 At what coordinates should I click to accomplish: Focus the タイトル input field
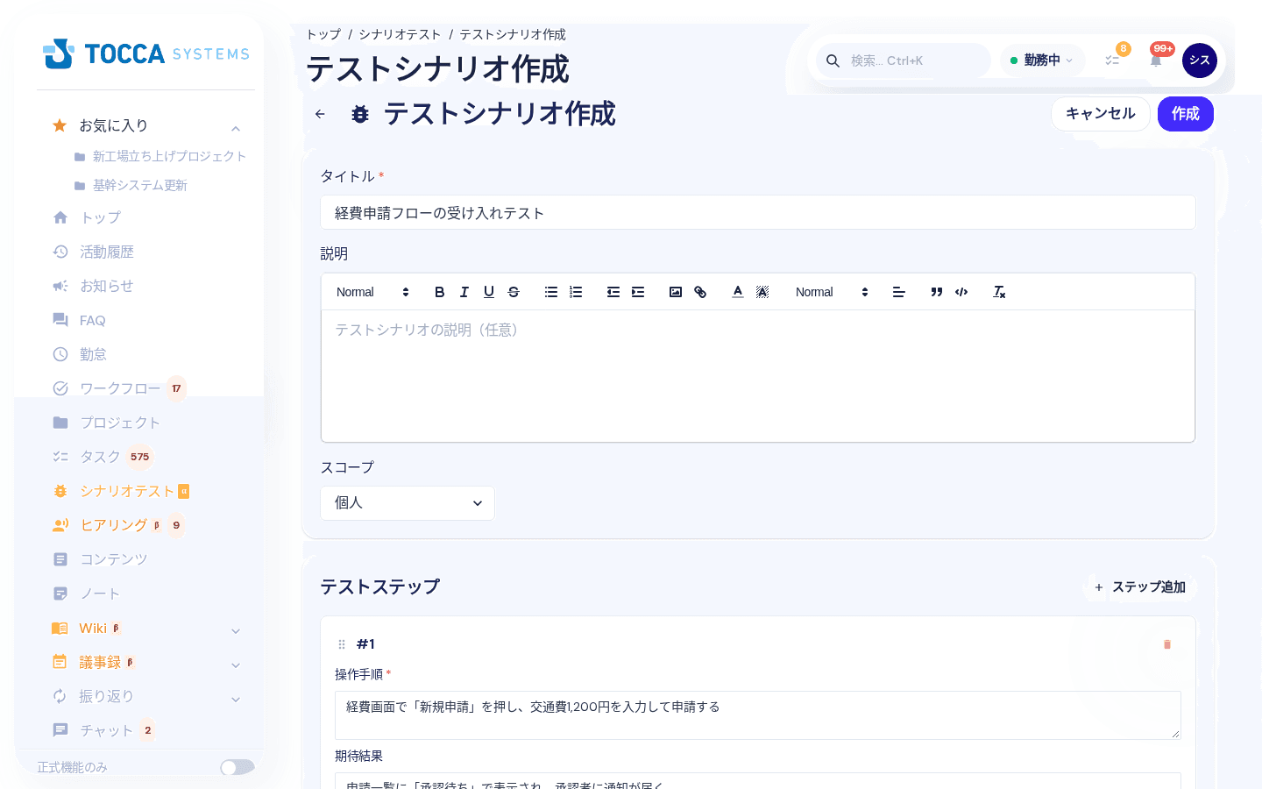pyautogui.click(x=758, y=213)
